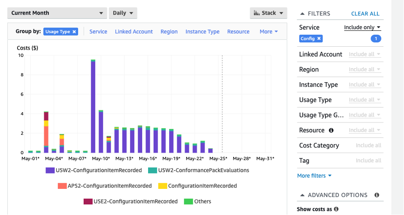Collapse the FILTERS section
Screen dimensions: 404x215
[303, 14]
